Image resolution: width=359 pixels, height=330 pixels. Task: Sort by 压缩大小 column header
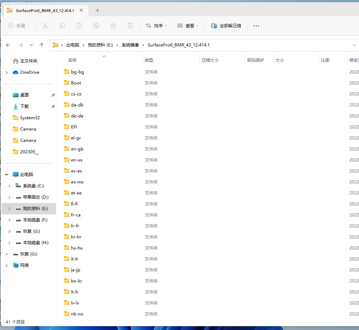coord(210,60)
